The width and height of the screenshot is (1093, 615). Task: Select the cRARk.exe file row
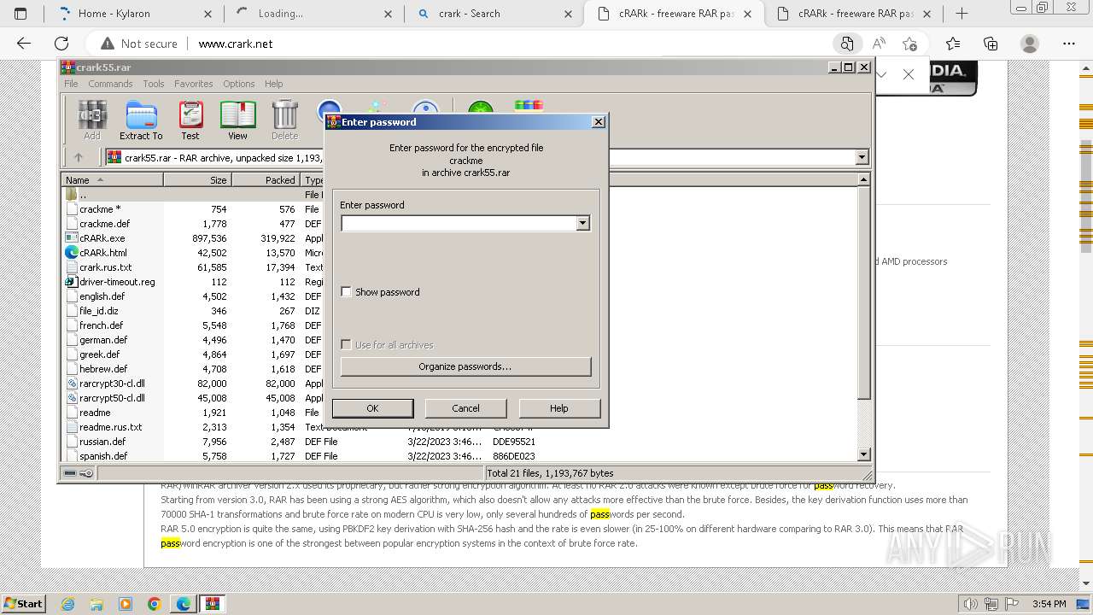(102, 238)
